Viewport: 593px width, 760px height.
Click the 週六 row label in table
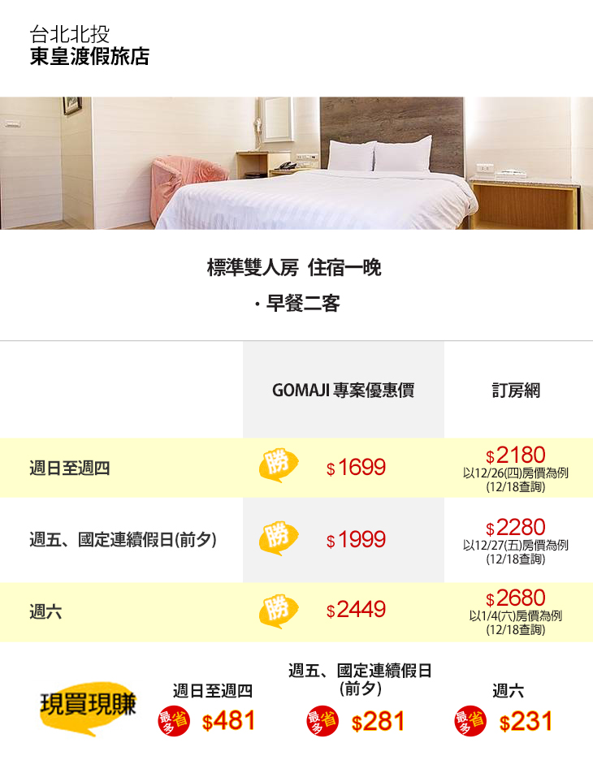point(45,611)
